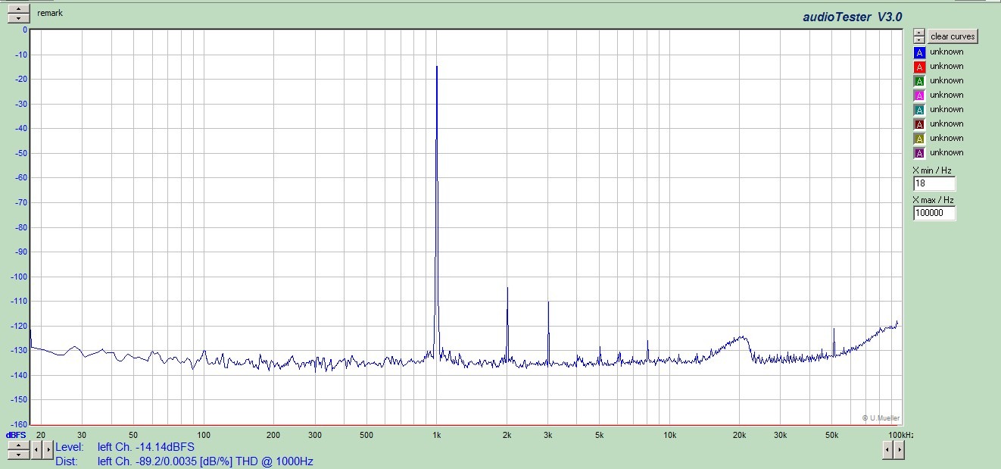This screenshot has width=1001, height=469.
Task: Click right arrow button next to Level readout
Action: coord(48,449)
